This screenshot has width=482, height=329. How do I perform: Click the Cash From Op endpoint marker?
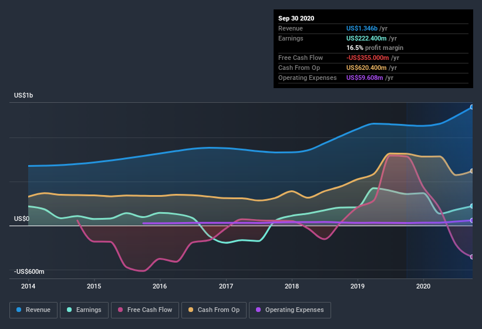(x=471, y=171)
